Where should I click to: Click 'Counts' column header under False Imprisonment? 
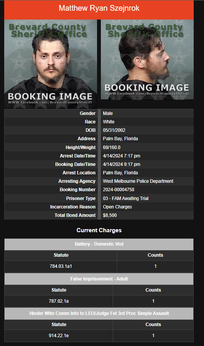pyautogui.click(x=153, y=290)
